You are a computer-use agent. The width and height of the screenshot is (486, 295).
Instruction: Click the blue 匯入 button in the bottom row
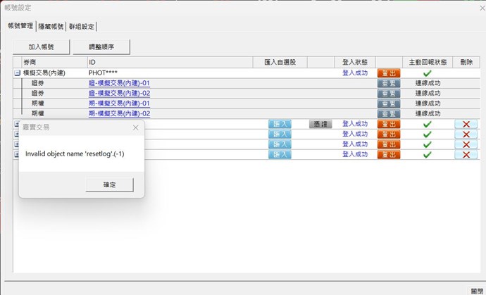280,155
